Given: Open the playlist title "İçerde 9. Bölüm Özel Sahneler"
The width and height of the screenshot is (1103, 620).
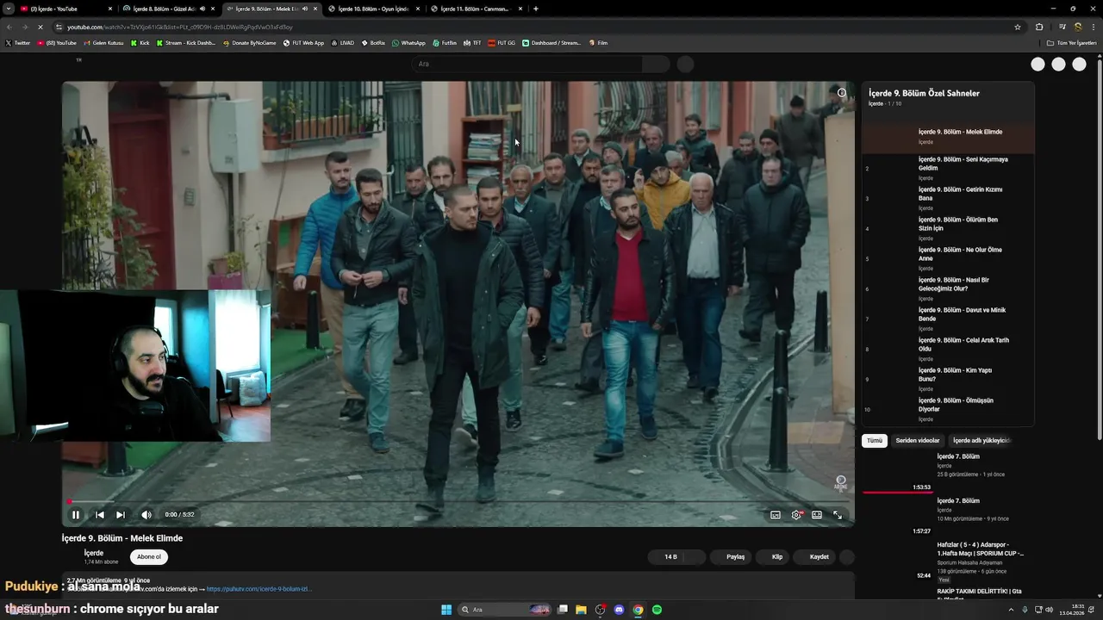Looking at the screenshot, I should (924, 93).
